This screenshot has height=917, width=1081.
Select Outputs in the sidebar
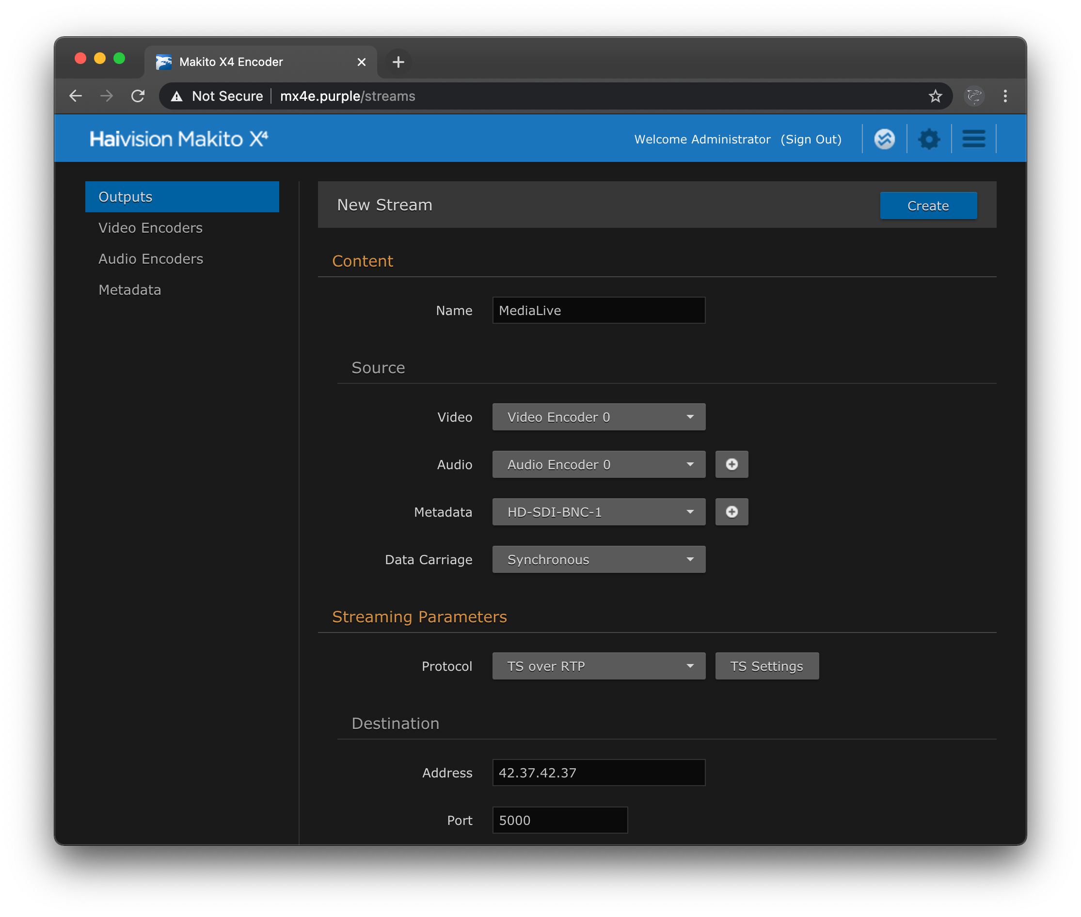pos(182,196)
